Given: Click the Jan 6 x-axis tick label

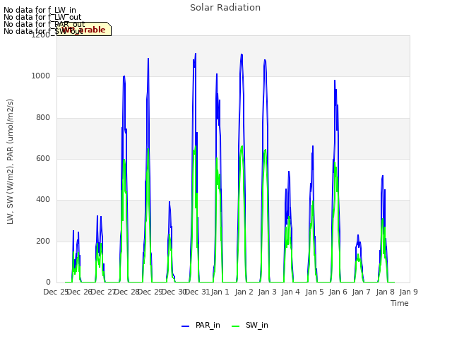Looking at the screenshot, I should [338, 292].
